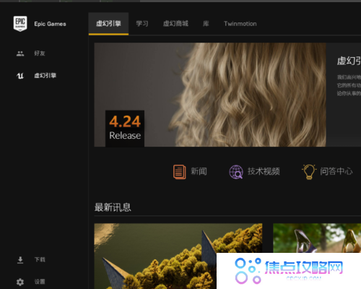
Task: Click the lightbulb 问答中心 icon
Action: [x=309, y=172]
